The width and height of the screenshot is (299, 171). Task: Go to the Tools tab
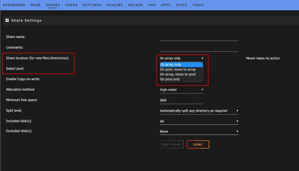(x=198, y=5)
